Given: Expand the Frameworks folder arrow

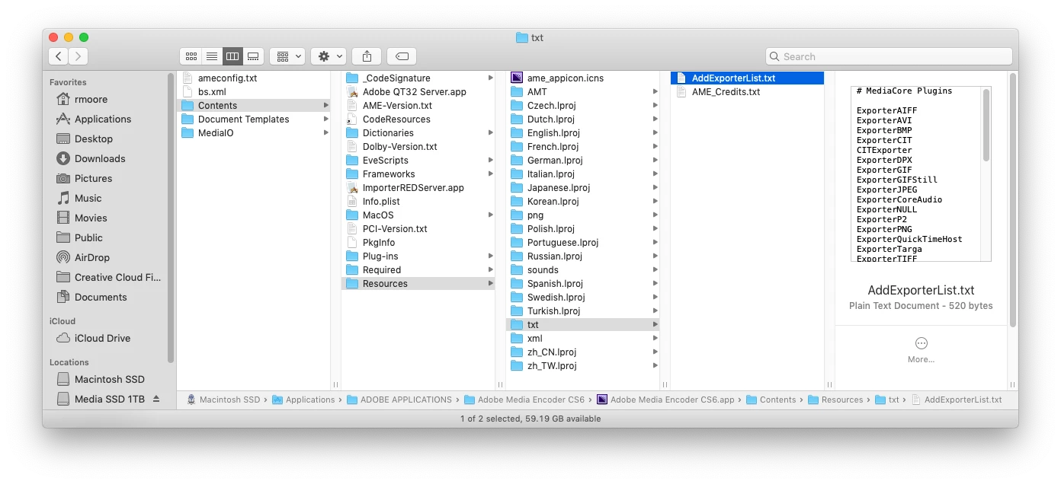Looking at the screenshot, I should point(490,174).
